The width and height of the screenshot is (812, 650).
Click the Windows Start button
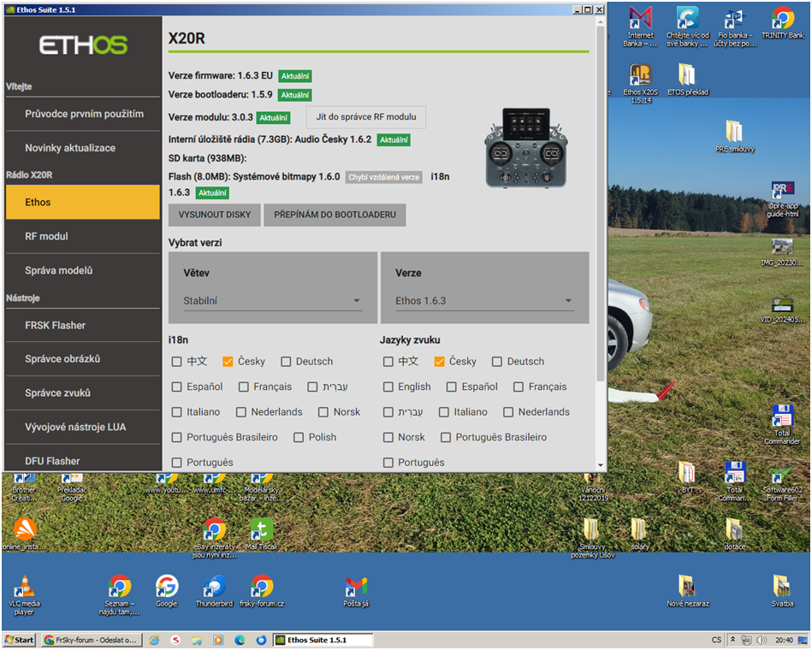(20, 640)
